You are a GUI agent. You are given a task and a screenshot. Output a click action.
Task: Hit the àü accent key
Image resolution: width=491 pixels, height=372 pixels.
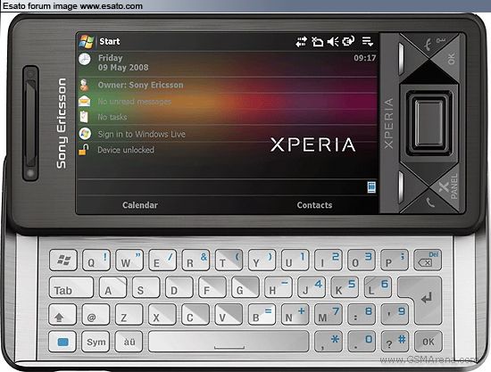click(129, 342)
